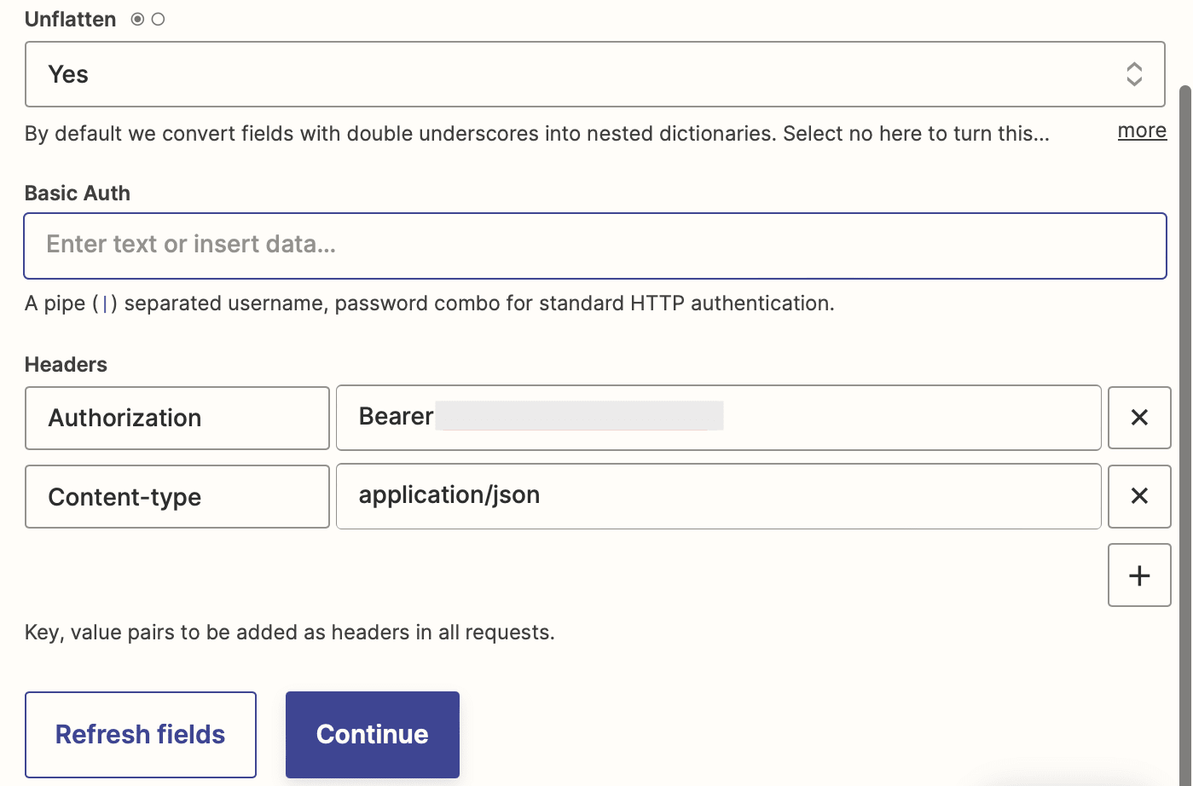
Task: Click the redacted token area after Bearer
Action: click(x=580, y=416)
